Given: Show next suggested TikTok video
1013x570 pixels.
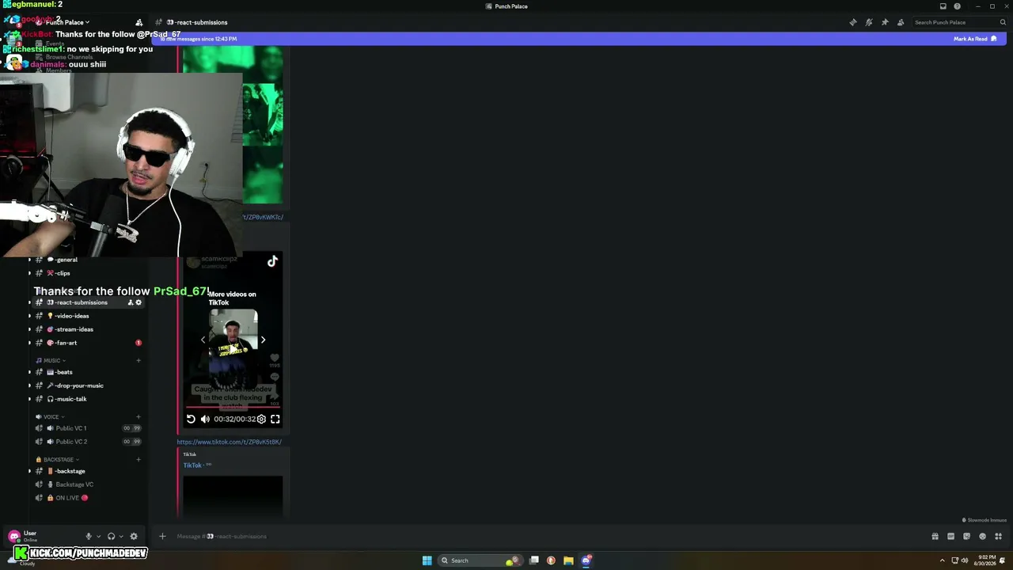Looking at the screenshot, I should click(263, 340).
